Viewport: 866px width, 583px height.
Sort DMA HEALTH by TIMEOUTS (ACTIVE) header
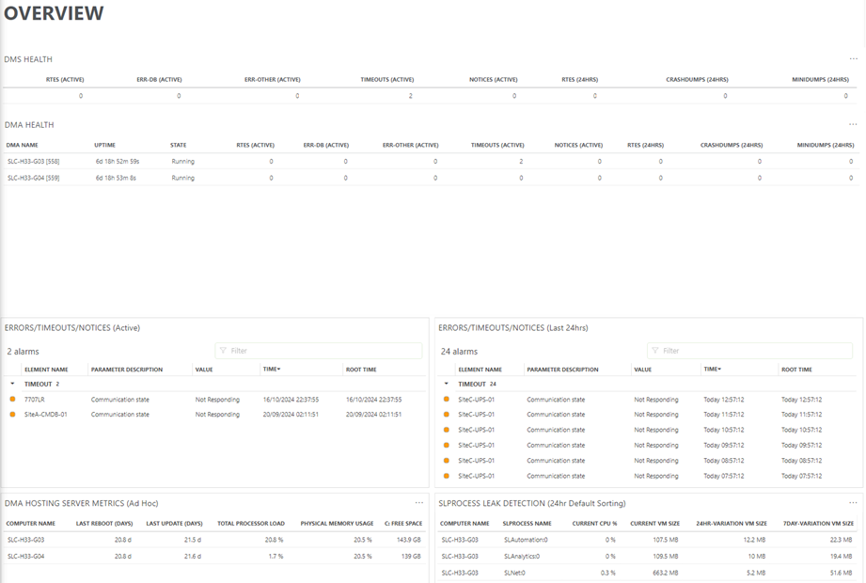click(497, 145)
